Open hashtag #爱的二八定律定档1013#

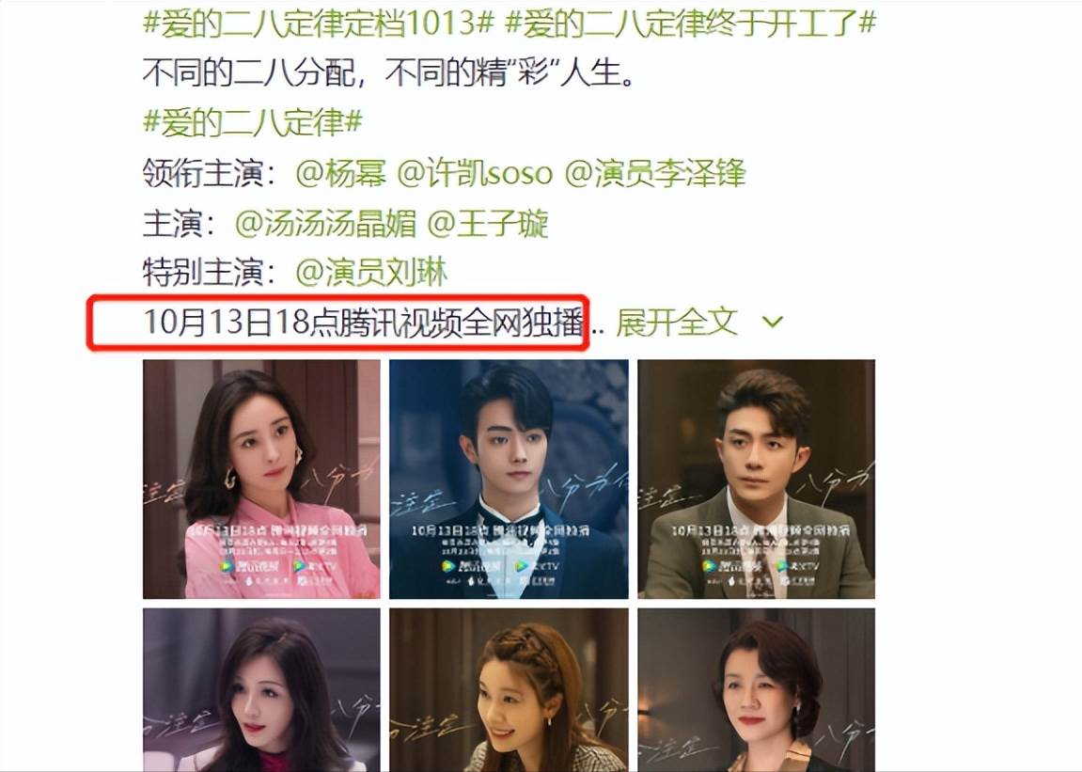click(319, 23)
